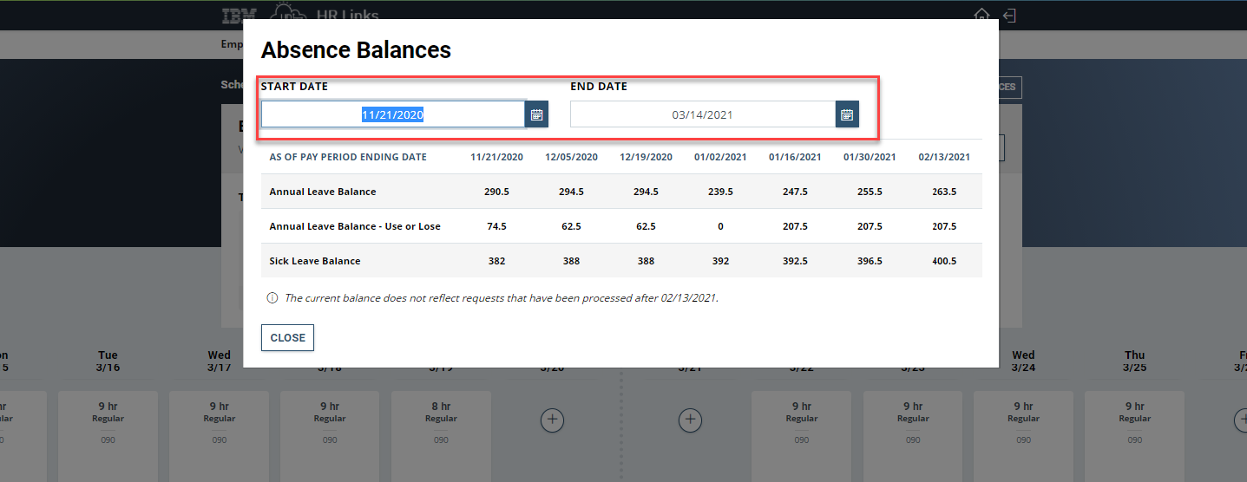Screen dimensions: 1247x482
Task: Click the 12/19/2020 pay period column header
Action: coord(646,157)
